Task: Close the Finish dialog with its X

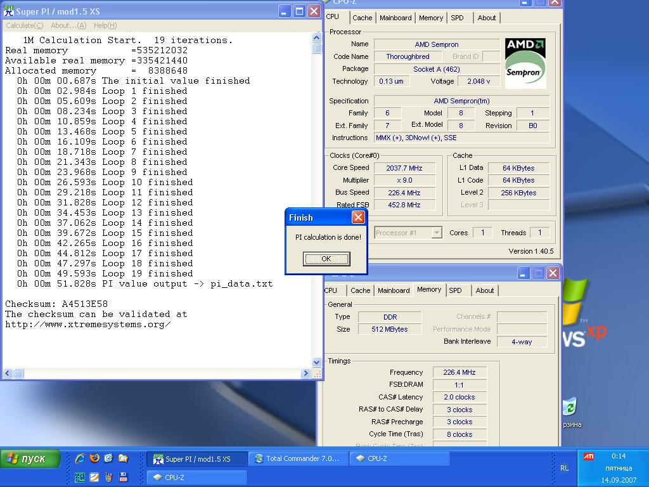Action: tap(358, 217)
